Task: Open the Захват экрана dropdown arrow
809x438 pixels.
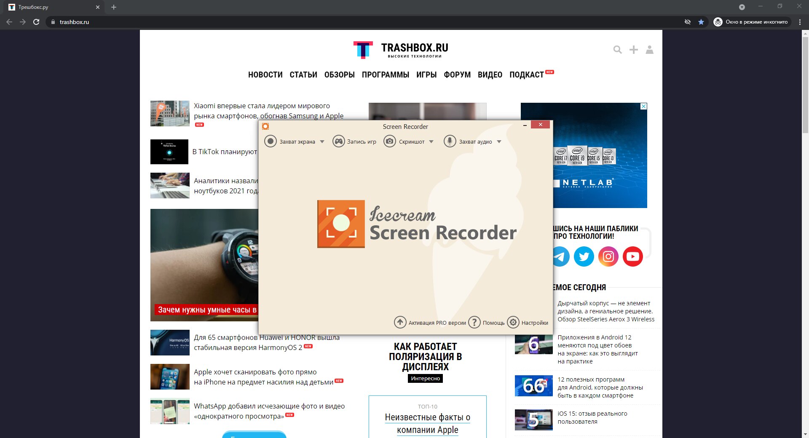Action: click(322, 142)
